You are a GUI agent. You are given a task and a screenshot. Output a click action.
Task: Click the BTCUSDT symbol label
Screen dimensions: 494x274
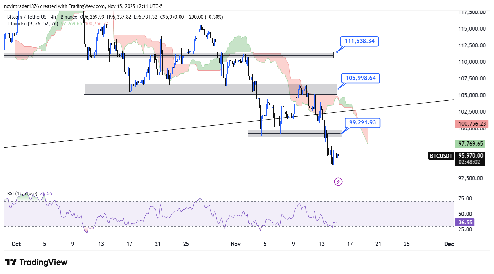[441, 156]
